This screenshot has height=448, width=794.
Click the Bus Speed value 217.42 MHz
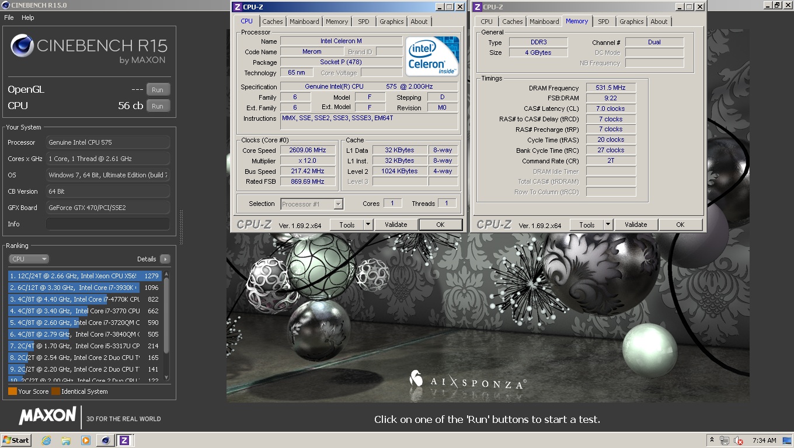click(308, 171)
